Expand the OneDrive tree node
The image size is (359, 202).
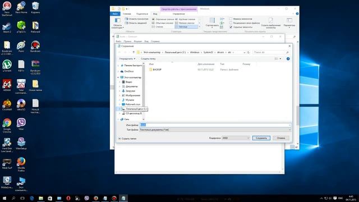pos(118,71)
